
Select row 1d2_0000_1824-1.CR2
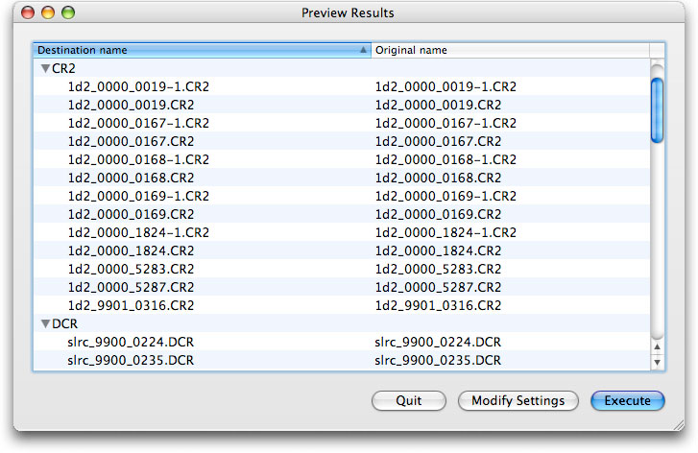[x=342, y=232]
